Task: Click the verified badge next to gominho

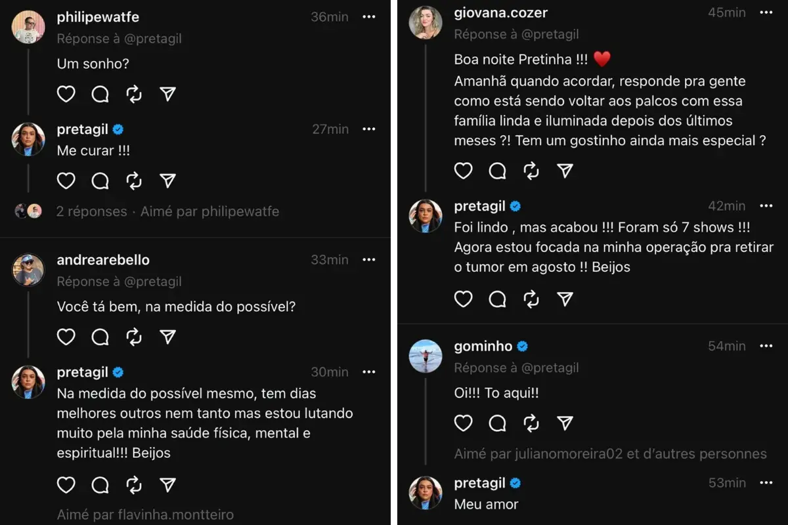Action: (522, 346)
